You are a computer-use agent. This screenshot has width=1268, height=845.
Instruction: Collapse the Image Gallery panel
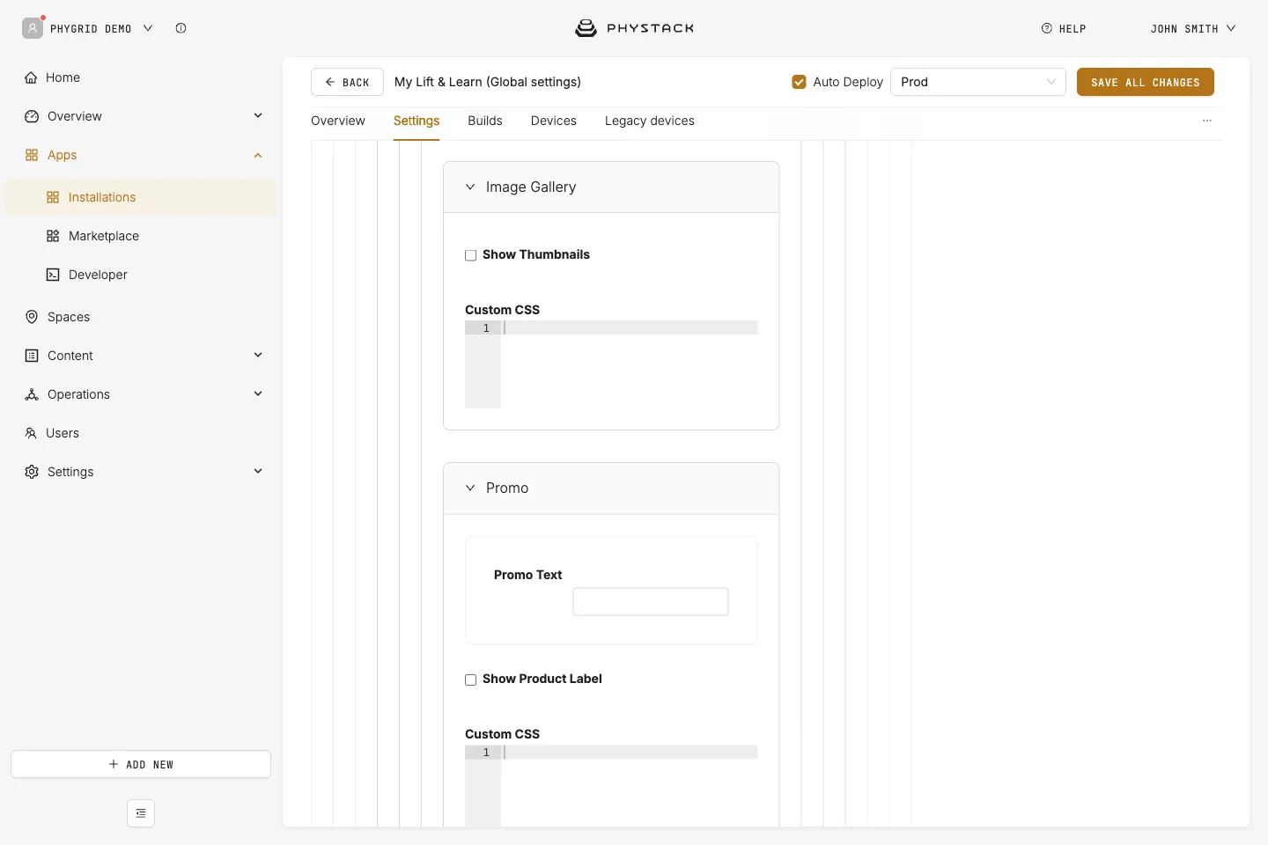pyautogui.click(x=611, y=187)
